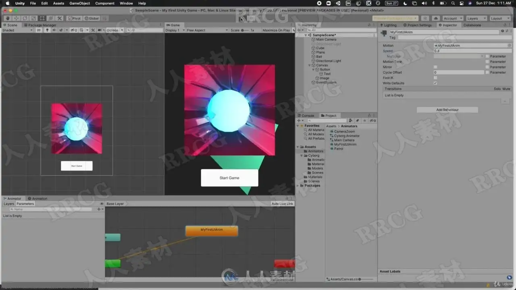Open Inspector help question mark icon

[502, 31]
